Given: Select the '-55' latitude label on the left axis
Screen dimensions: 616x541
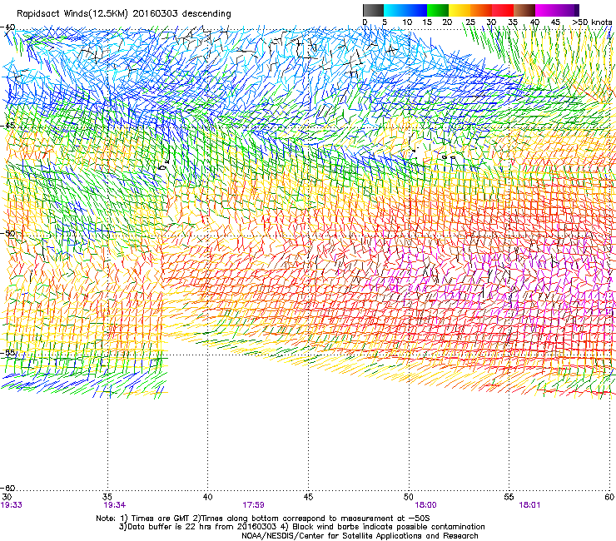Looking at the screenshot, I should [7, 352].
